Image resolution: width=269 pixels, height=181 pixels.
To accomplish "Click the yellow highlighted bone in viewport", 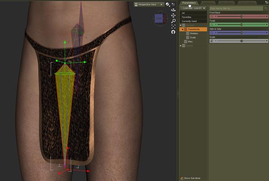I will 65,103.
